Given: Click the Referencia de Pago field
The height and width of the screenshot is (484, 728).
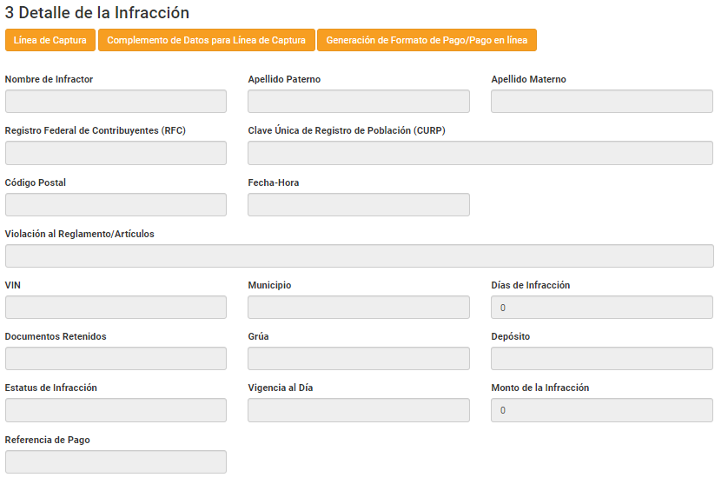Looking at the screenshot, I should pos(116,462).
